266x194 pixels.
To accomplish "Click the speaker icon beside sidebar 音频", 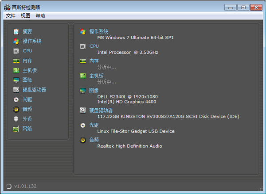I will (16, 110).
